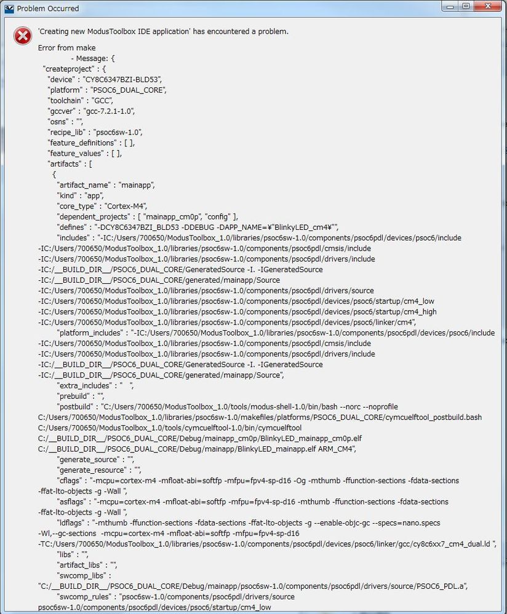Click the "device" CY8C6347BZI-BLD53 line

[x=105, y=79]
